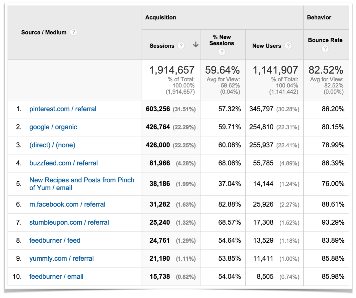The width and height of the screenshot is (356, 298).
Task: Select the Behavior section header
Action: pyautogui.click(x=319, y=17)
